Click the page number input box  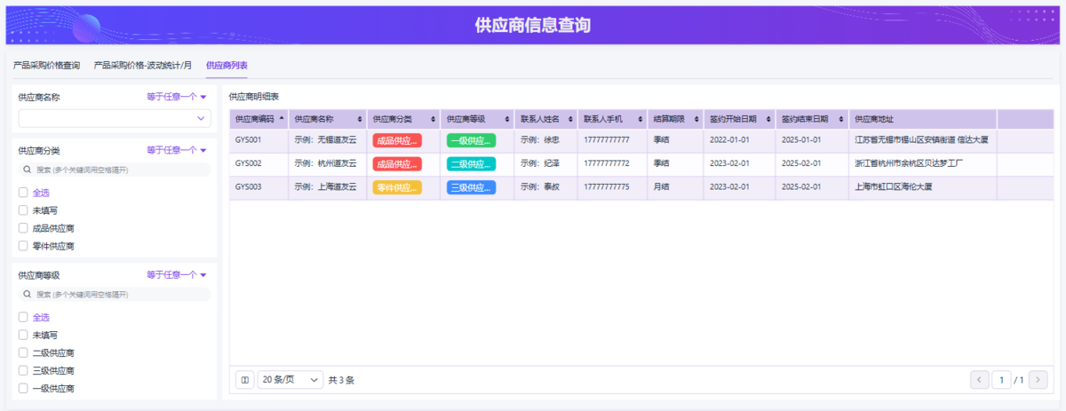(x=1002, y=380)
